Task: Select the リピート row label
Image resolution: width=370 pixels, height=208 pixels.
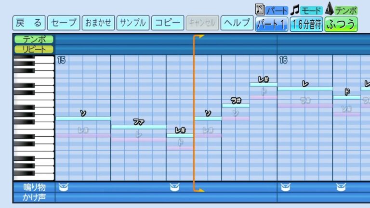Action: click(x=34, y=49)
